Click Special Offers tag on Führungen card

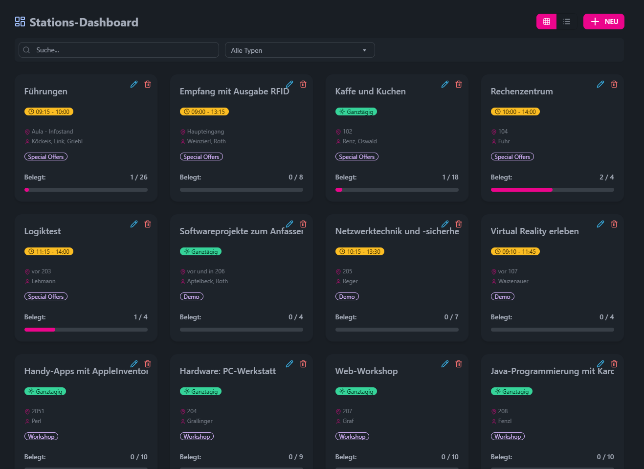point(46,157)
